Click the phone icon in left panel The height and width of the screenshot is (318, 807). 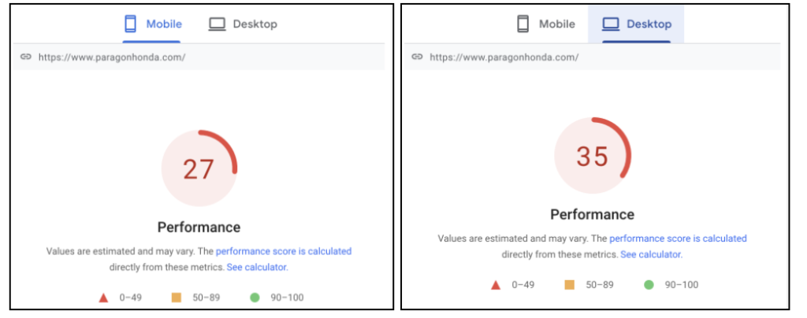coord(130,24)
